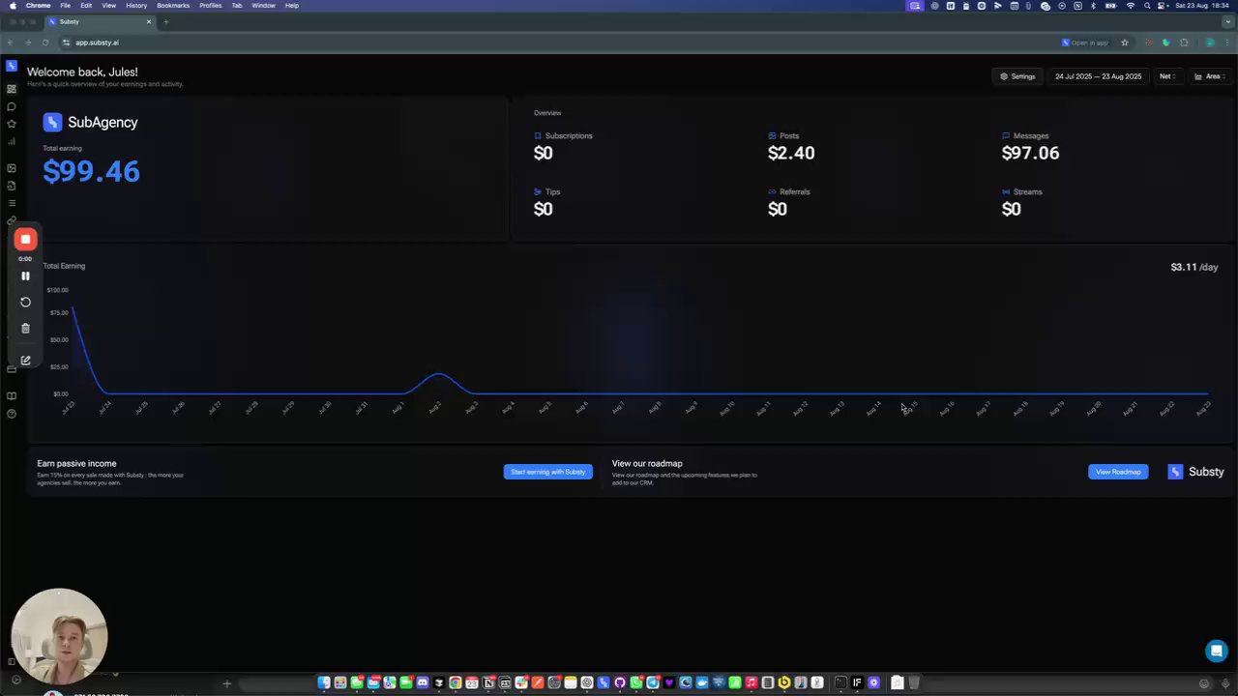Expand the Net earnings dropdown

(1167, 76)
